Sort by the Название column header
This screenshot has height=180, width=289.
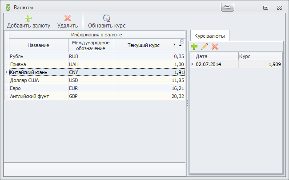(x=38, y=45)
